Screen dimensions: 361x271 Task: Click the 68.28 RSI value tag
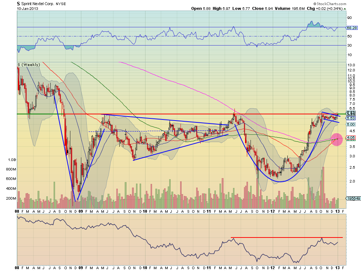[x=352, y=28]
